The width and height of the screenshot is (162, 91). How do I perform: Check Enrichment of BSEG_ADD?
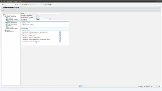23,36
